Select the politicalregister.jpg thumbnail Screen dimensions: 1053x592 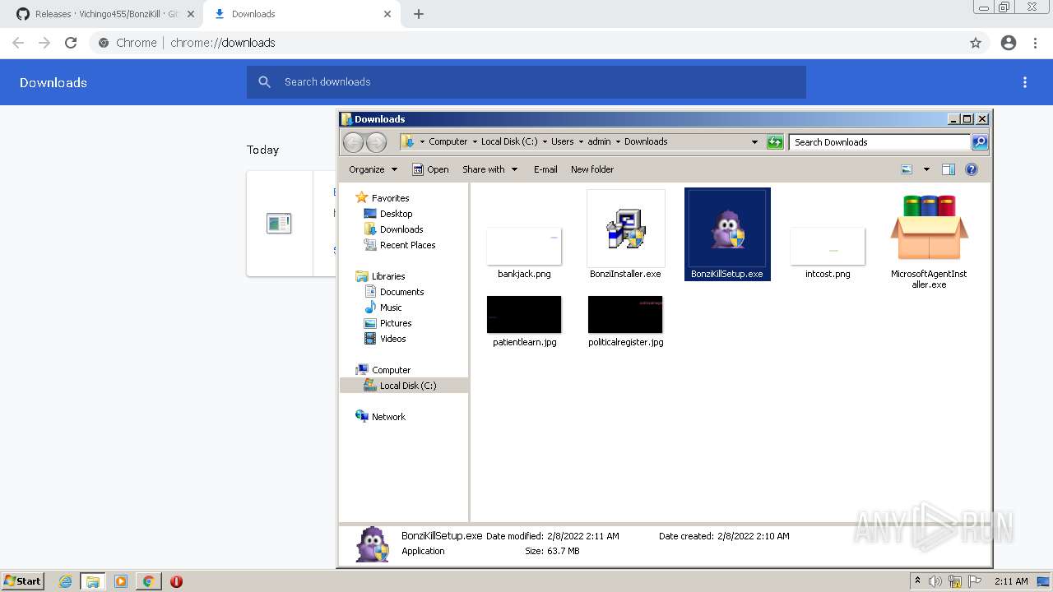[x=625, y=314]
